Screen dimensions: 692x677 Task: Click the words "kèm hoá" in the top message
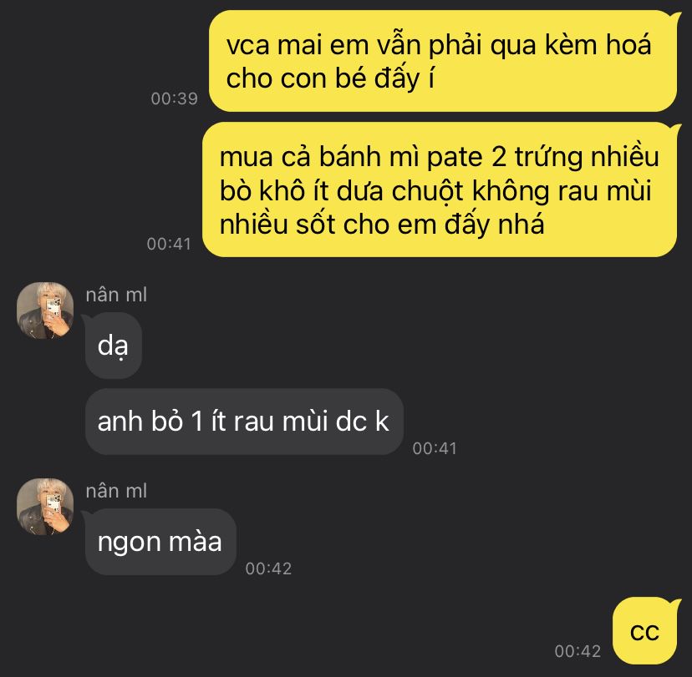click(x=598, y=45)
